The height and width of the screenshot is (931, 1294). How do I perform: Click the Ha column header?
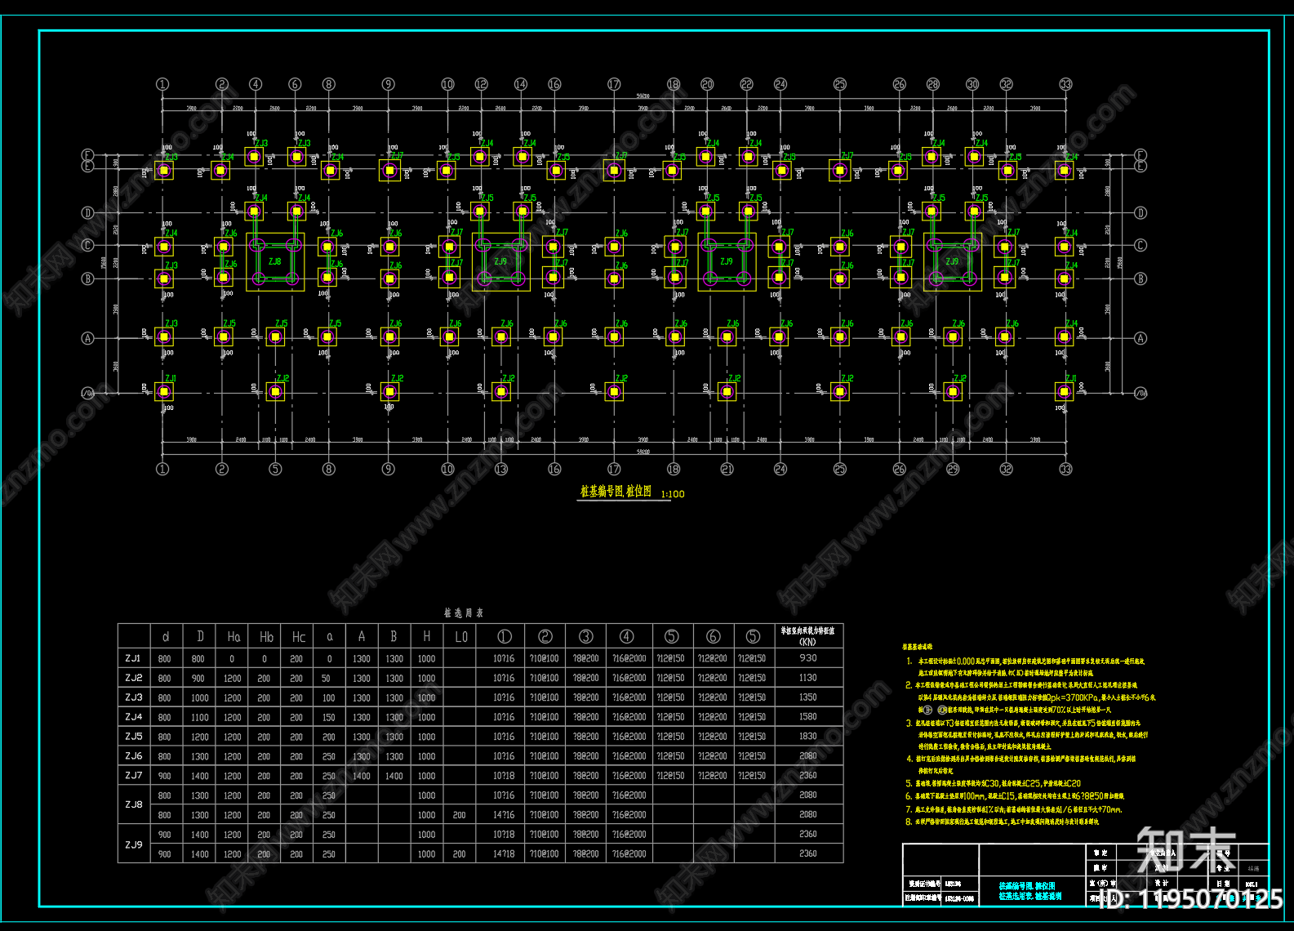click(233, 637)
